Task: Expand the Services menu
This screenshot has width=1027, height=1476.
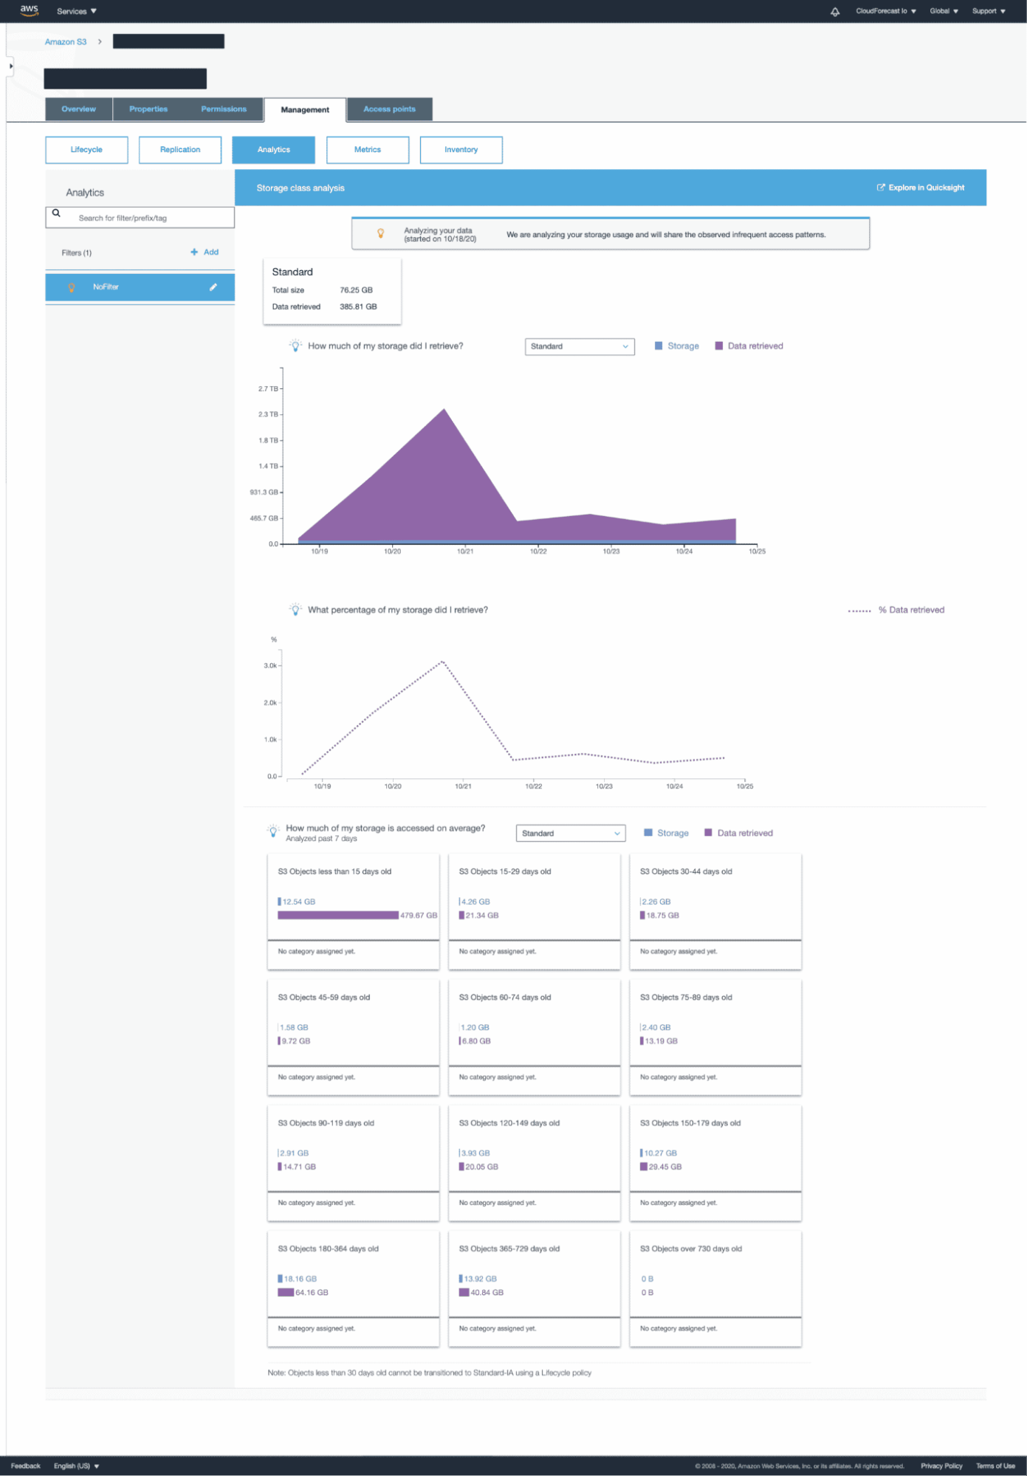Action: tap(77, 11)
